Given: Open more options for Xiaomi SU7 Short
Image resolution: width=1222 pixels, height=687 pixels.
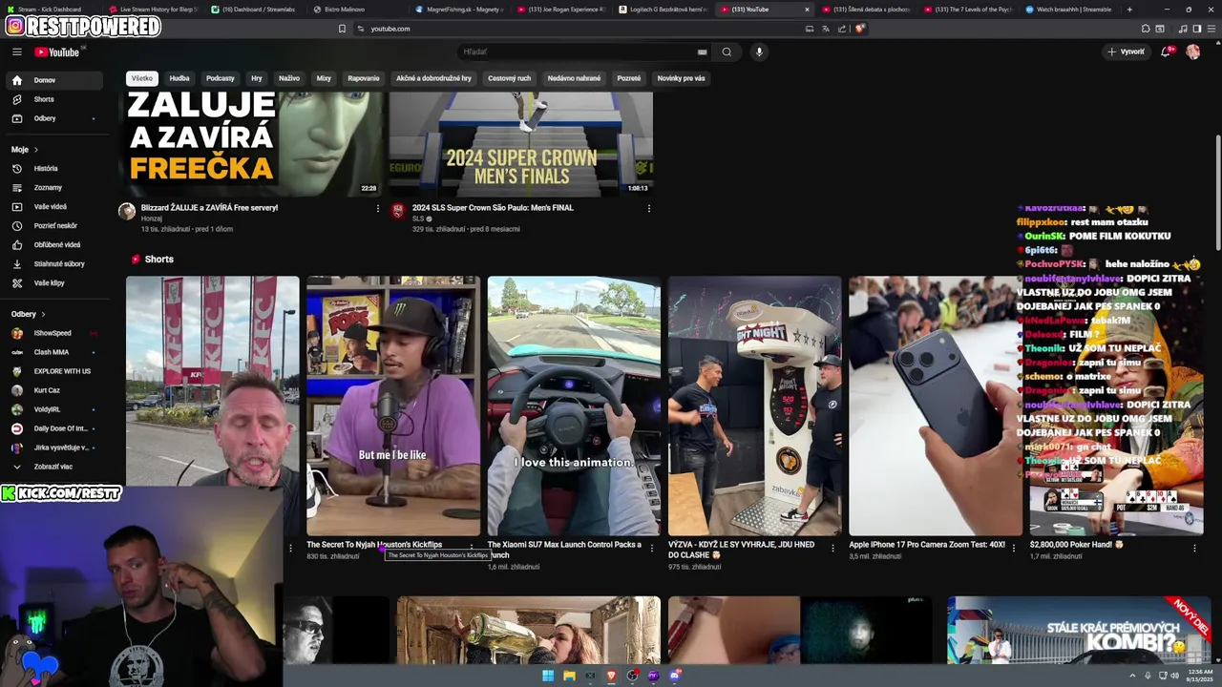Looking at the screenshot, I should pos(652,548).
